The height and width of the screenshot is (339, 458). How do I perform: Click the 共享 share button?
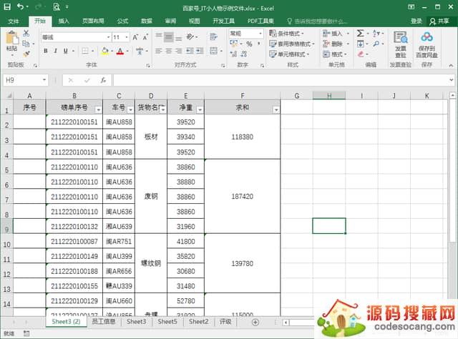coord(442,21)
